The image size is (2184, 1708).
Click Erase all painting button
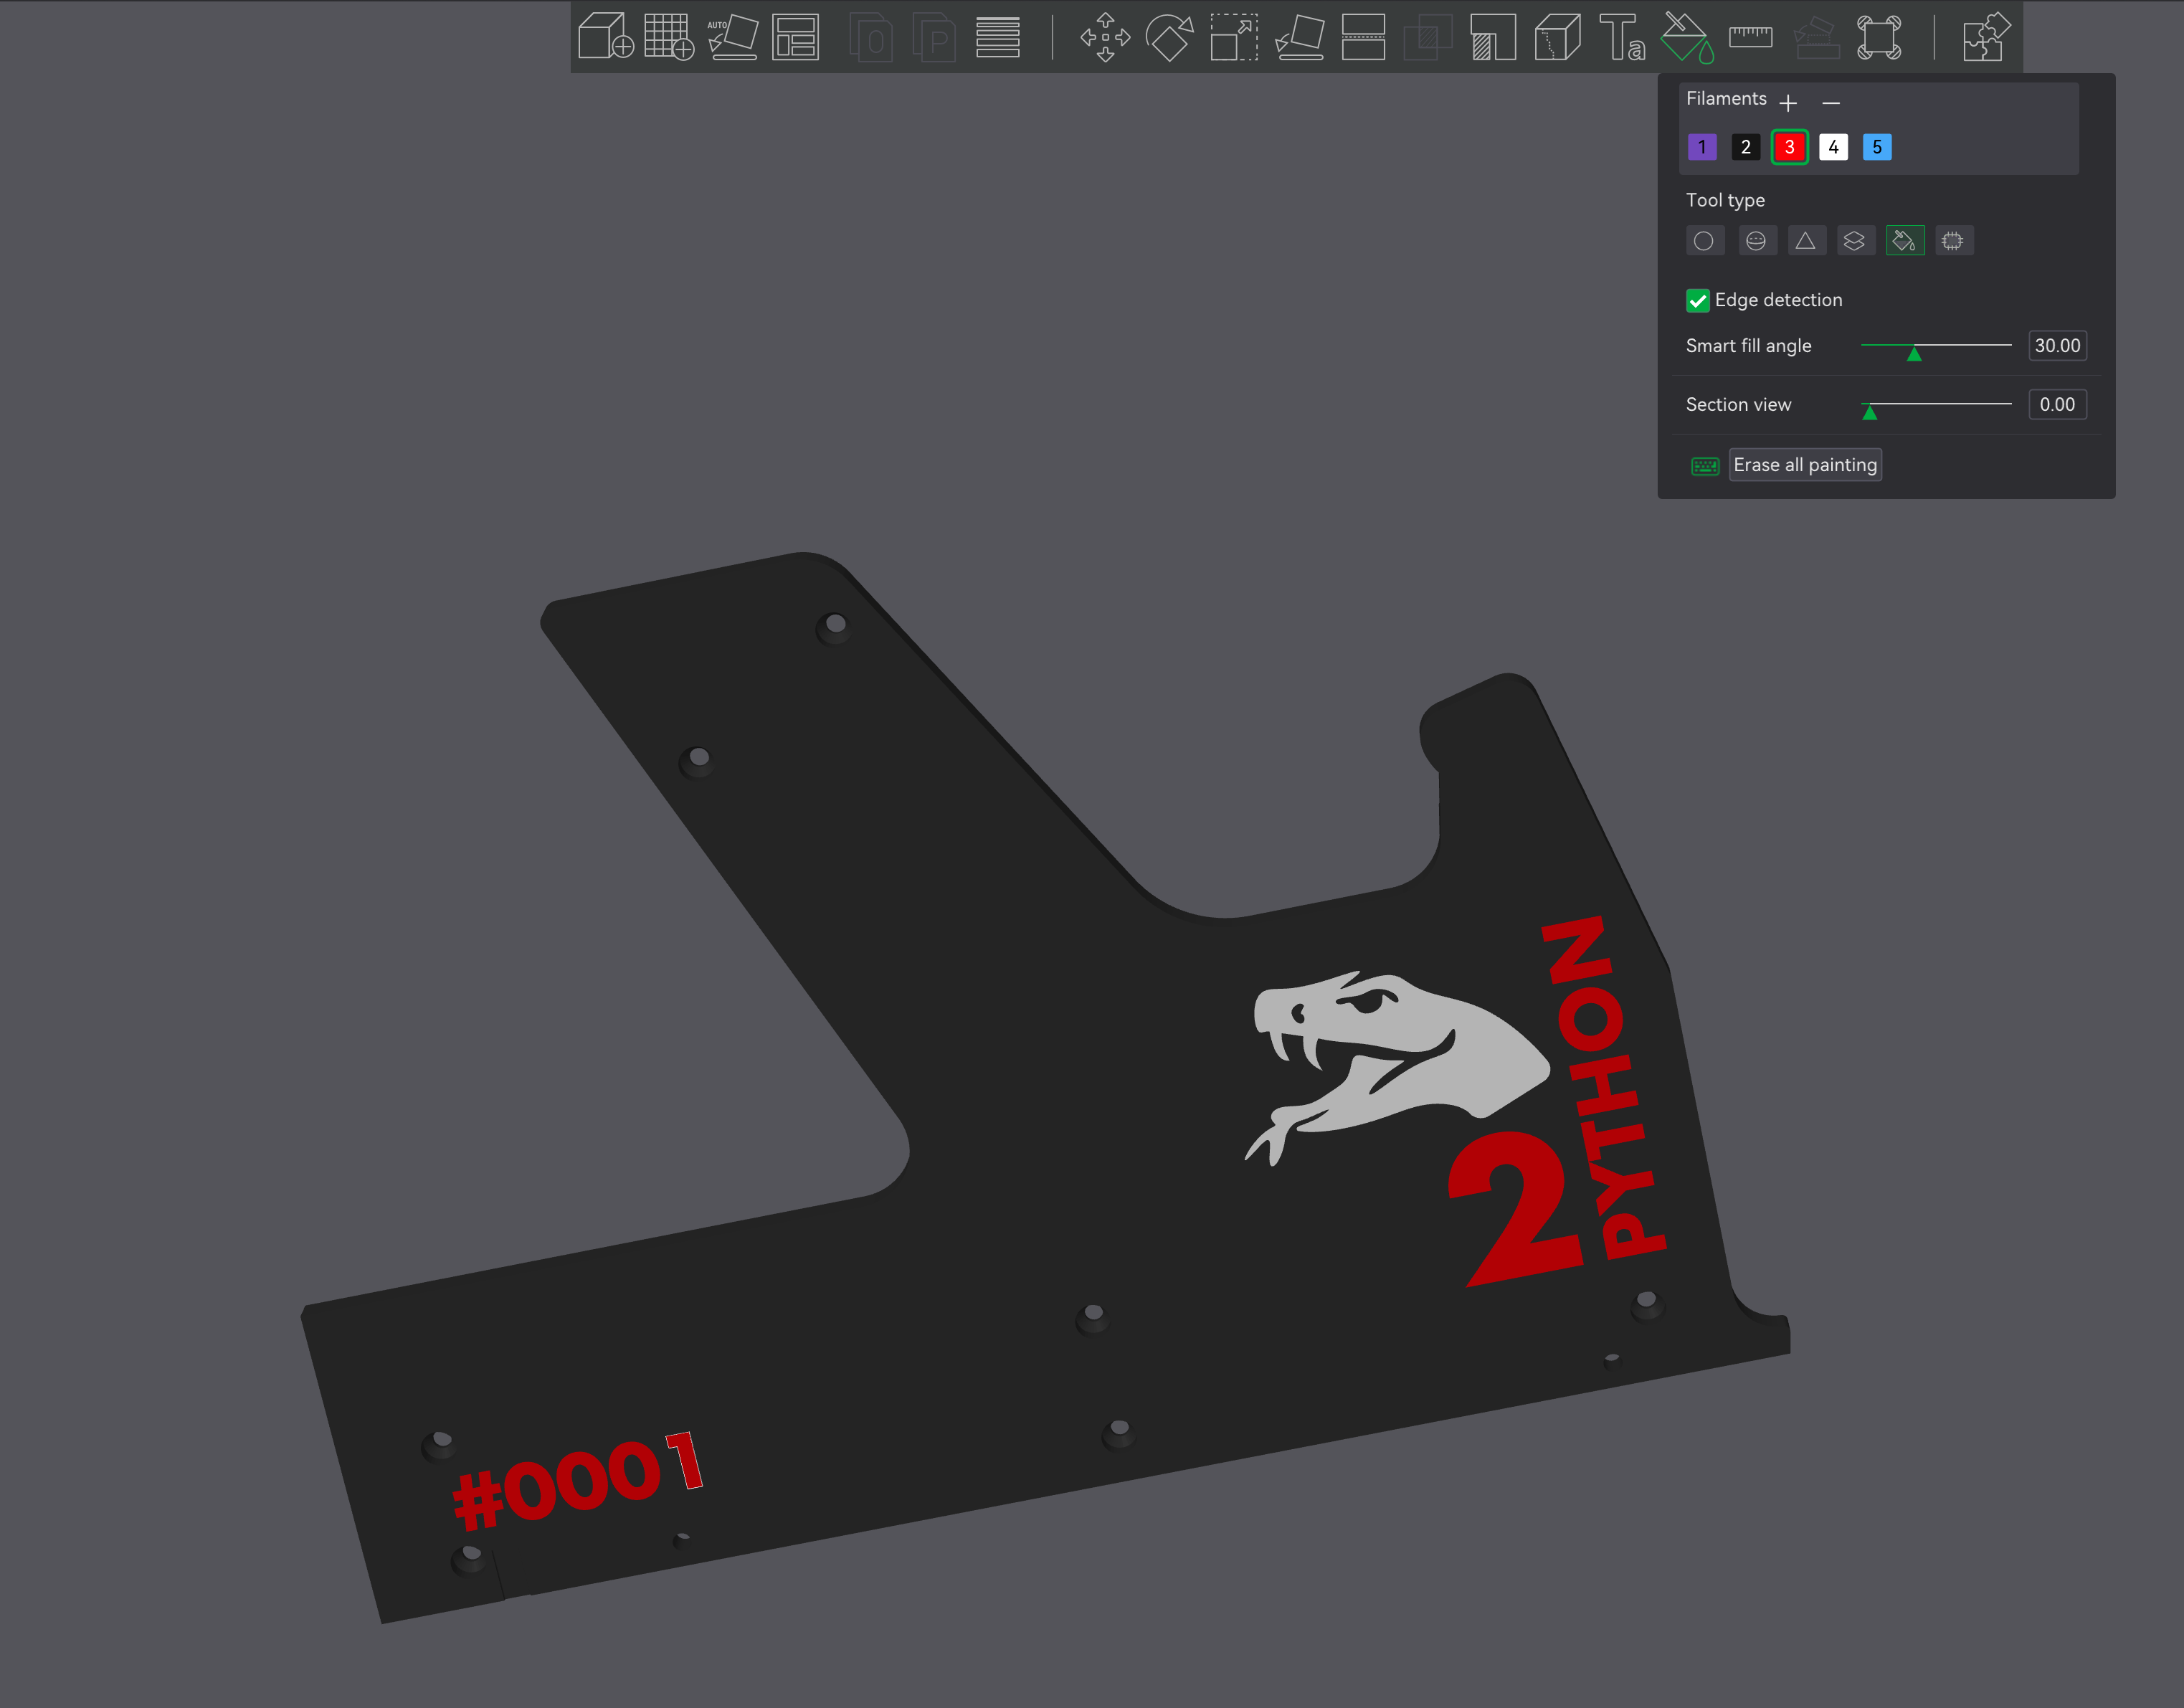click(x=1805, y=465)
